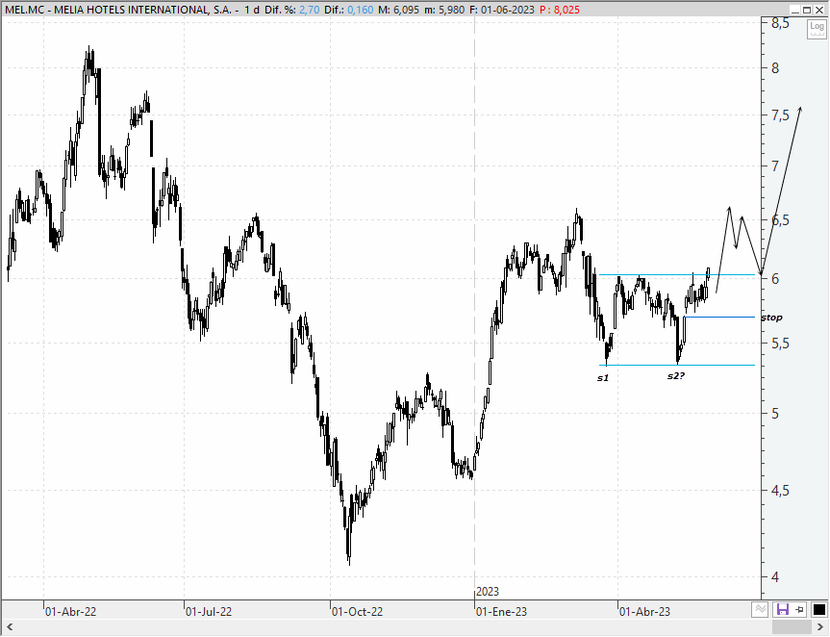Click the 1 d timeframe label
The height and width of the screenshot is (637, 830).
pyautogui.click(x=252, y=10)
